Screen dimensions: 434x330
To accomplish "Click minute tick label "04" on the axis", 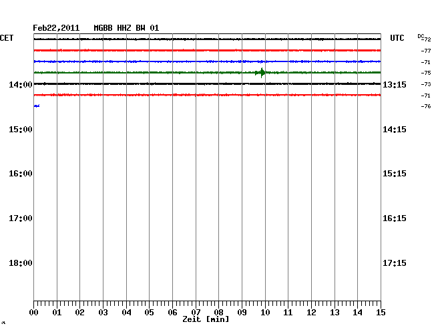I will coord(126,313).
